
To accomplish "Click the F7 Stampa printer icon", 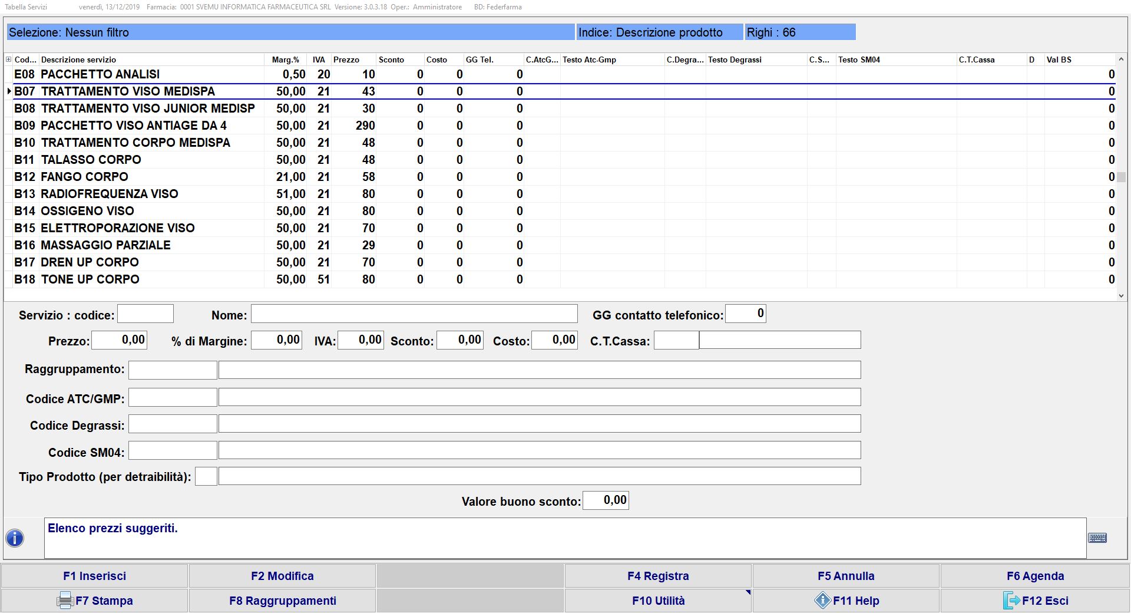I will coord(65,600).
